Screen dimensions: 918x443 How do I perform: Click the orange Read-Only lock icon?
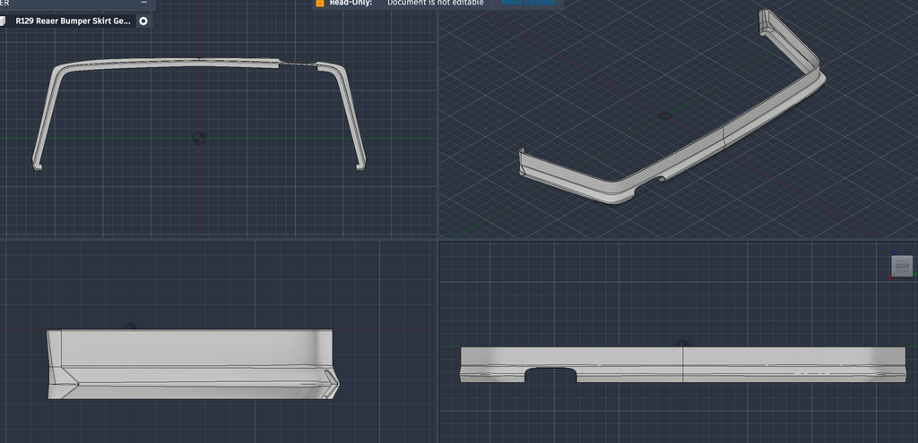pyautogui.click(x=320, y=3)
